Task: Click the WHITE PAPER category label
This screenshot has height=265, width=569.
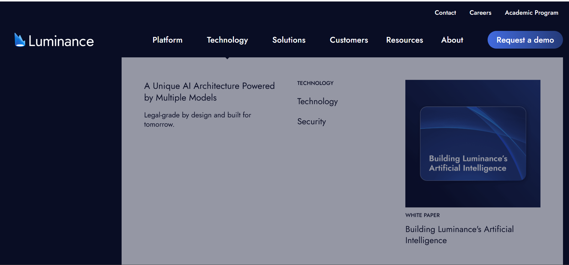Action: pos(422,215)
